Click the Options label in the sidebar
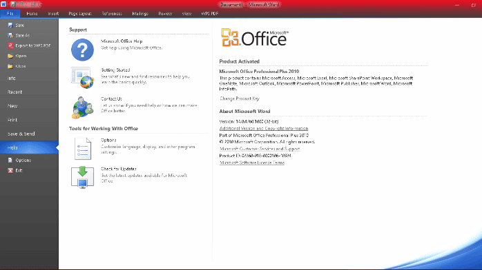 tap(23, 160)
